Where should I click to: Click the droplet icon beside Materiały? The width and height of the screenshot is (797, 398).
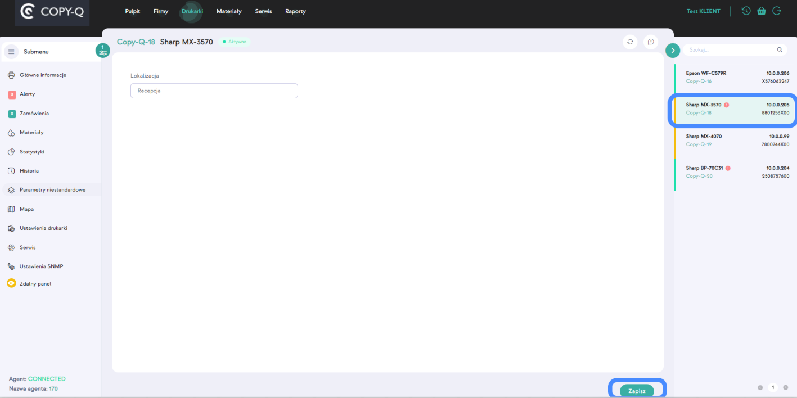tap(11, 133)
